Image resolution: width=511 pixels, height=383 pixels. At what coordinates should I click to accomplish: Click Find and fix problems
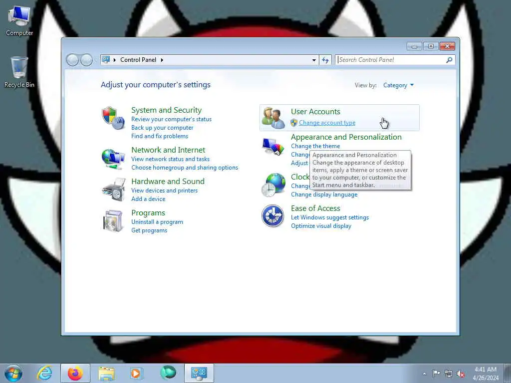point(160,136)
